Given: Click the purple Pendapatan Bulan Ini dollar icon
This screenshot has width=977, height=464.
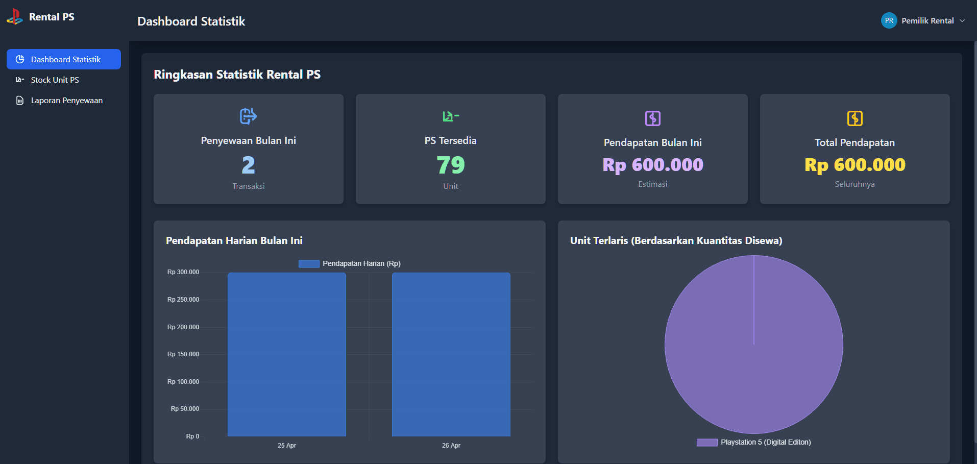Looking at the screenshot, I should pos(653,118).
